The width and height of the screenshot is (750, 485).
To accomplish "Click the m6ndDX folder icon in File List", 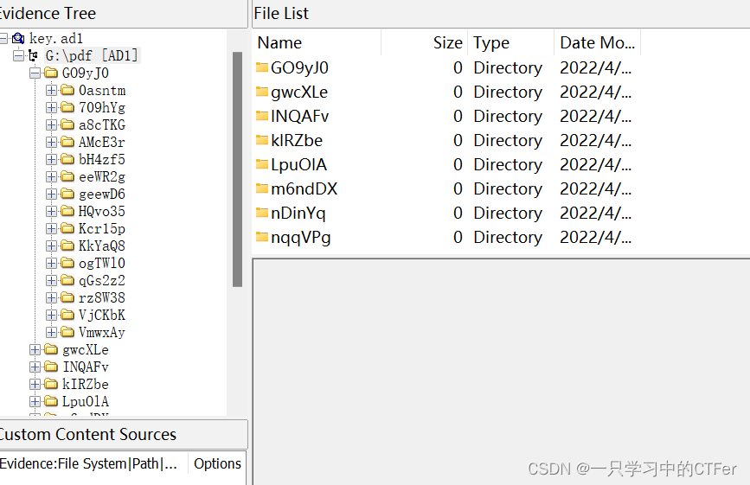I will point(261,188).
